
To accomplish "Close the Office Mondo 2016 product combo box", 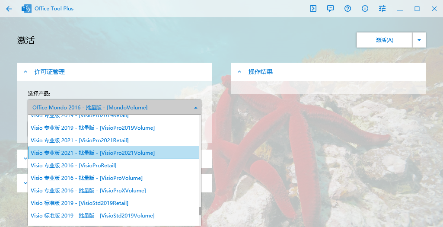I will [x=115, y=107].
